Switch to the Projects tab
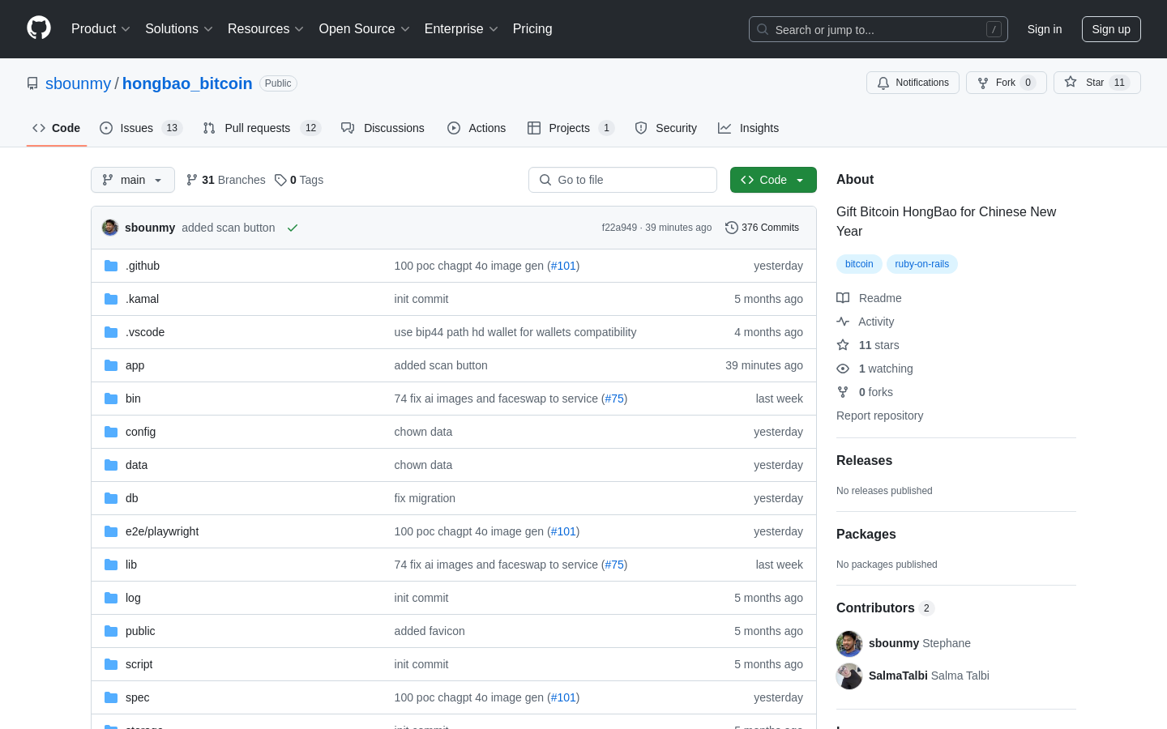The image size is (1167, 729). tap(571, 128)
